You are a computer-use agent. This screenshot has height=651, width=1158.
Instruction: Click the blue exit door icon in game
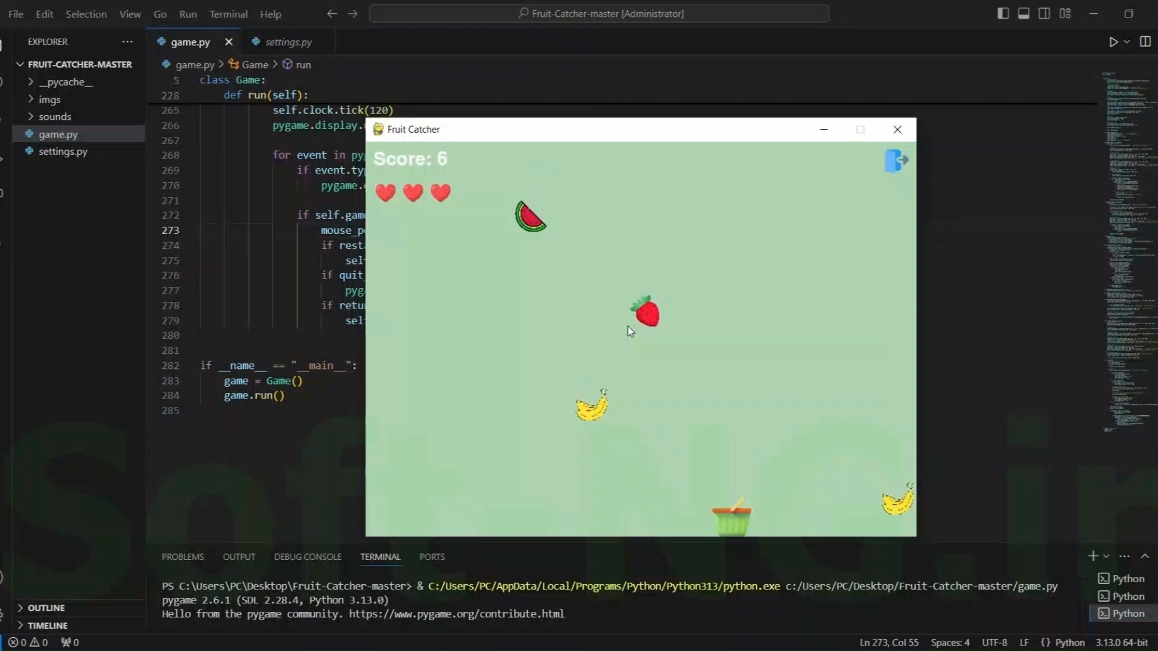coord(896,160)
